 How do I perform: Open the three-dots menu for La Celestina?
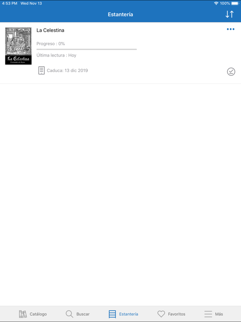pyautogui.click(x=231, y=29)
